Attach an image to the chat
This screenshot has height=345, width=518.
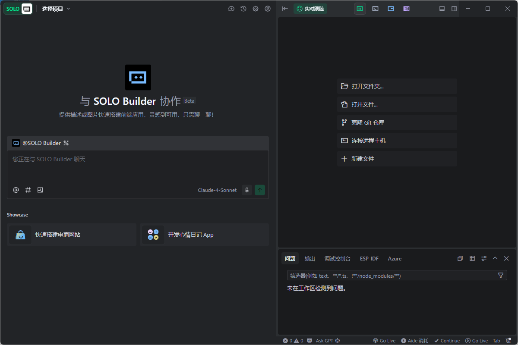point(40,190)
